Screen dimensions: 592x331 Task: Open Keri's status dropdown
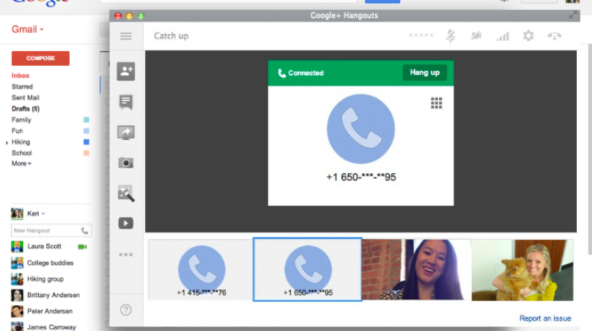pyautogui.click(x=43, y=214)
